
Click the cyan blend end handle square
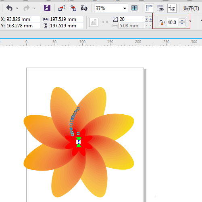(x=78, y=134)
